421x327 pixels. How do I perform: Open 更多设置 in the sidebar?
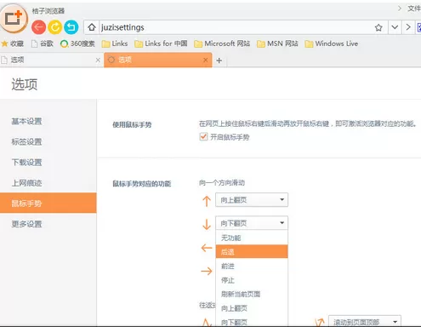[x=26, y=224]
